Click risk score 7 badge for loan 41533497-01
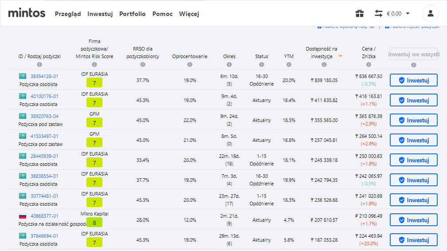447x251 pixels. pos(94,143)
